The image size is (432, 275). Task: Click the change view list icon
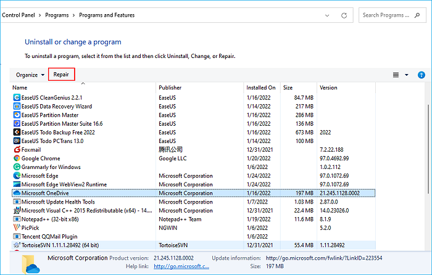pos(396,75)
